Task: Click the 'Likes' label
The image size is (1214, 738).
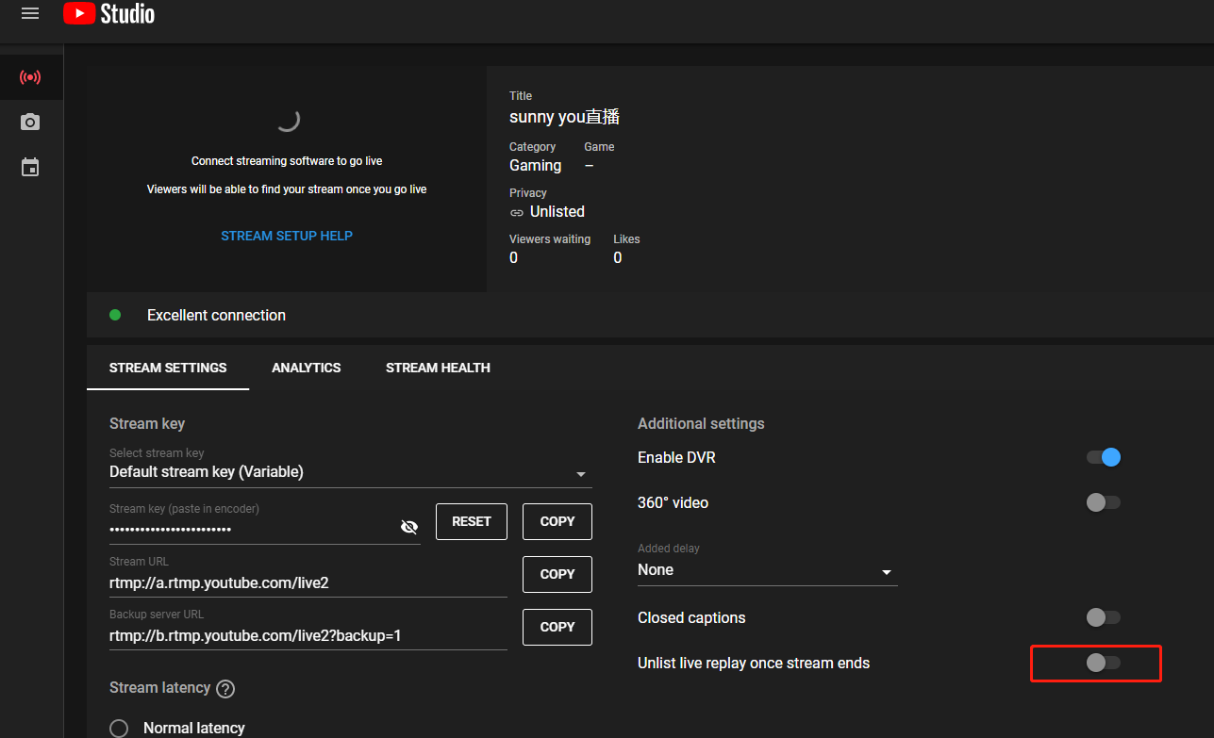Action: coord(626,239)
